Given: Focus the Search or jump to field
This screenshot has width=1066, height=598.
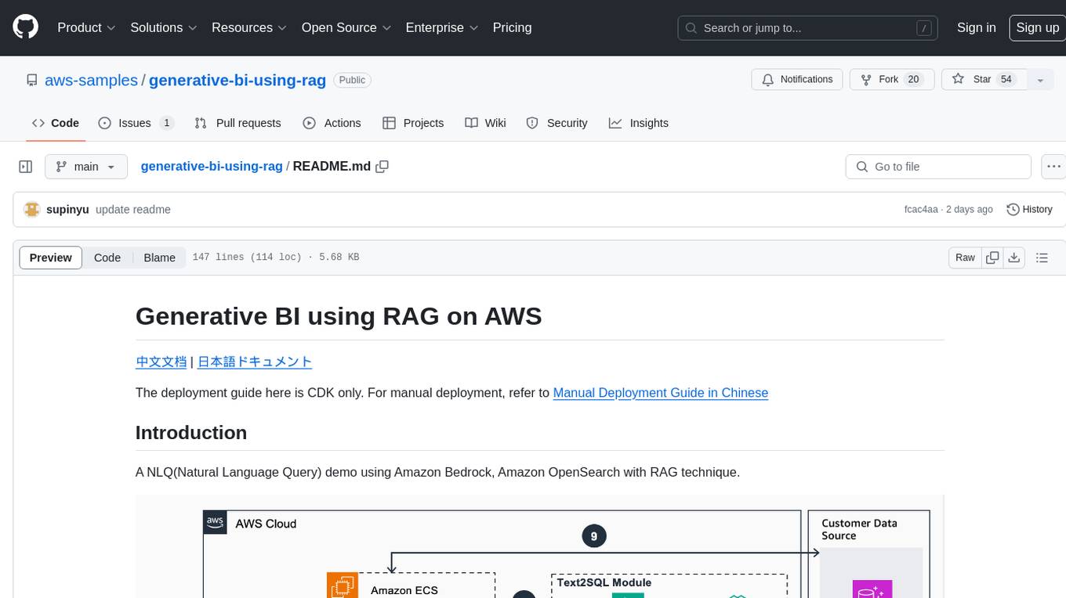Looking at the screenshot, I should [x=808, y=28].
